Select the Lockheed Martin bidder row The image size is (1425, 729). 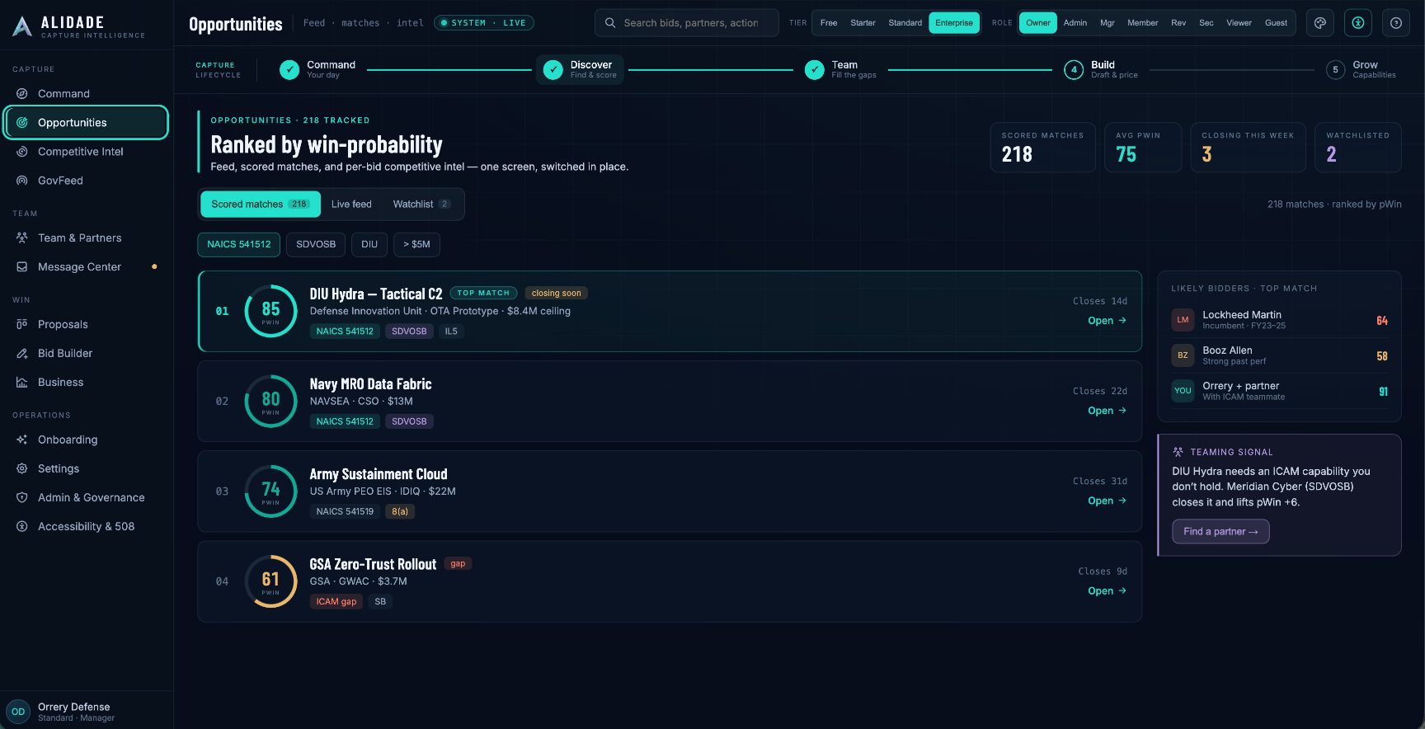[1279, 320]
